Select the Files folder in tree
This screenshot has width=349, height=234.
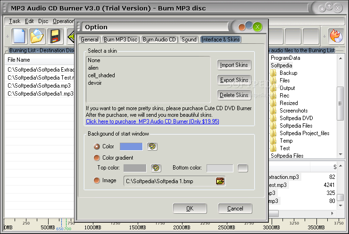click(285, 81)
